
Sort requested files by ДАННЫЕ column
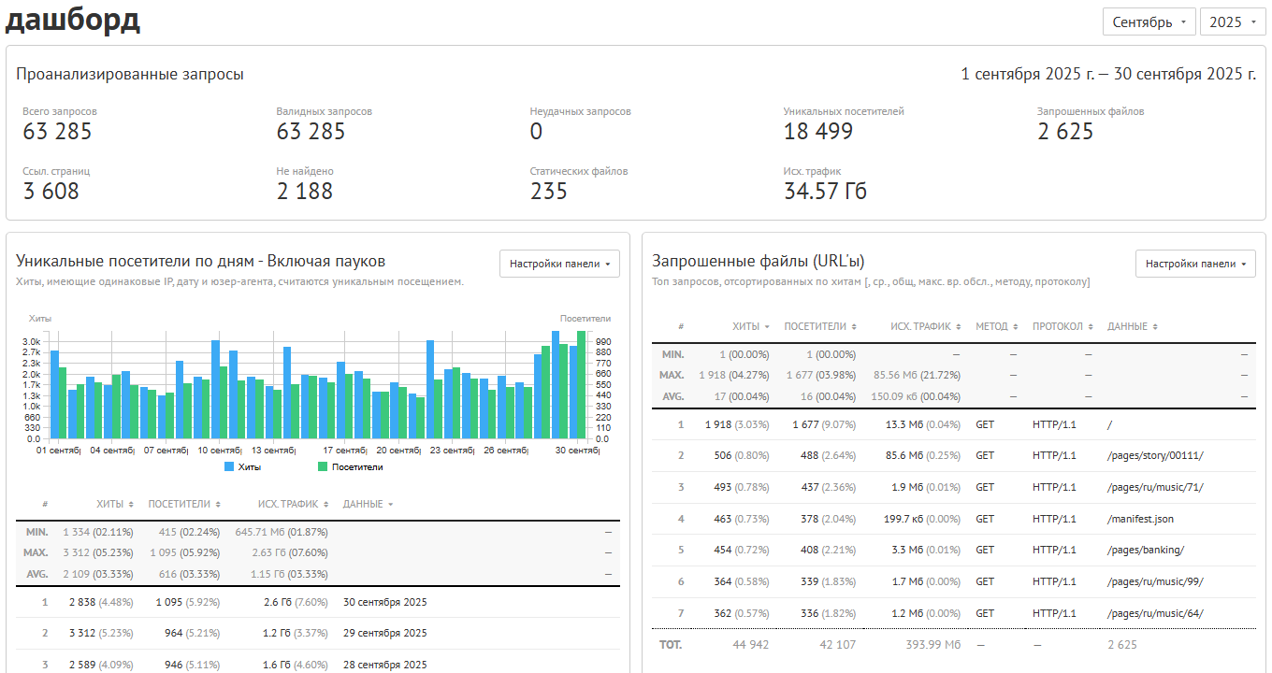[x=1133, y=326]
